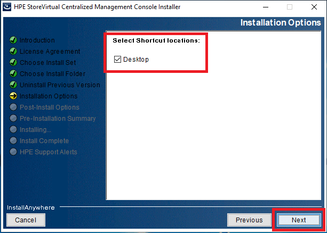Click the gray bullet beside Post-Install Options
This screenshot has width=327, height=233.
13,107
